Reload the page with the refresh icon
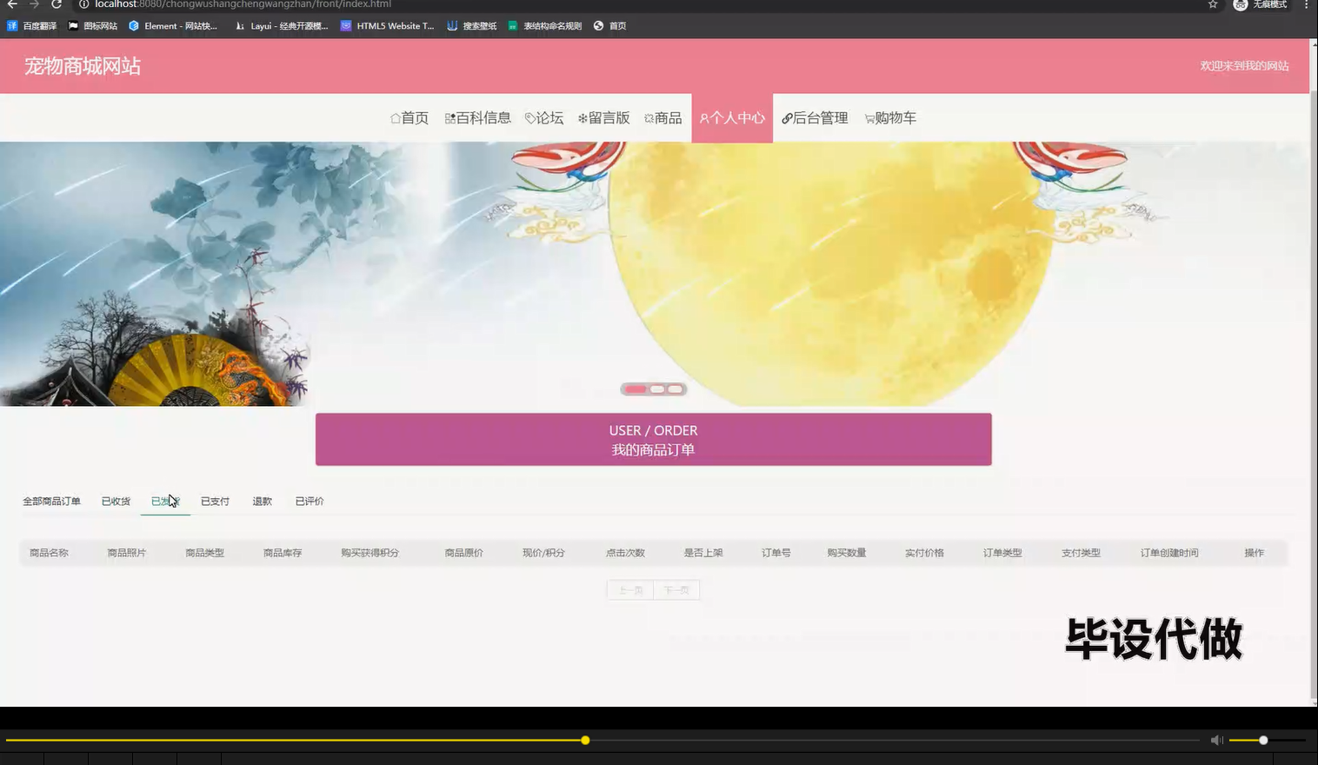1318x765 pixels. click(x=57, y=4)
